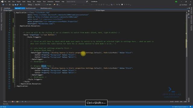Switch to the MainWindow.xaml tab

[30, 8]
